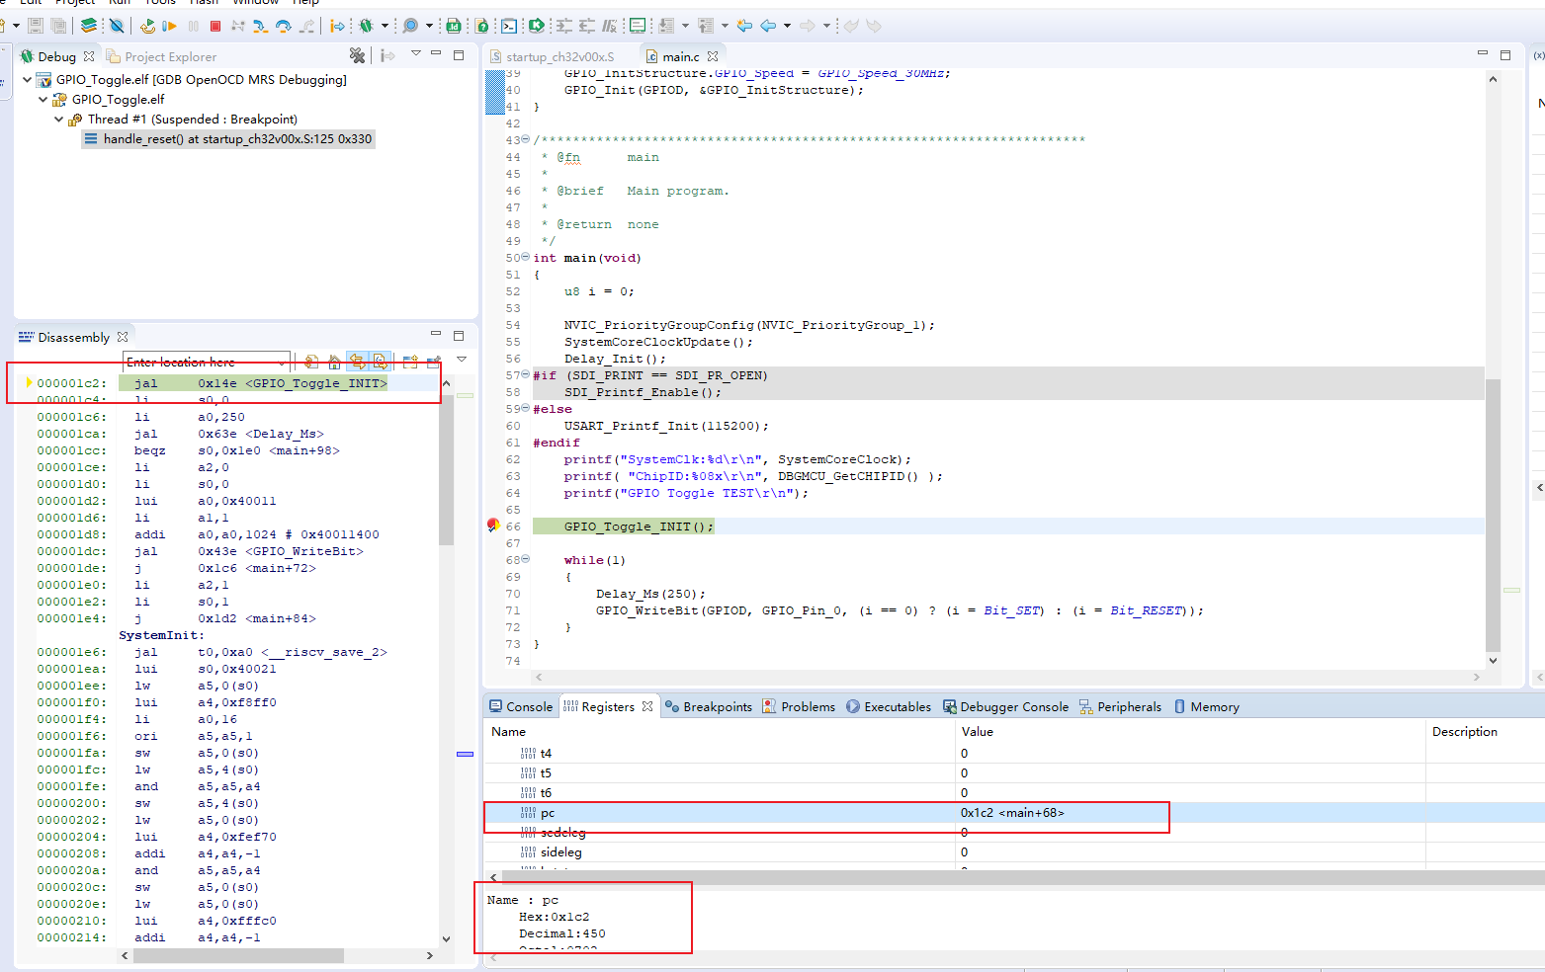Close the main.c editor tab

point(713,56)
